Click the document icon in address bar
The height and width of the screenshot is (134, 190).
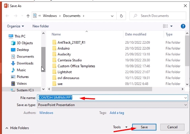coord(35,16)
